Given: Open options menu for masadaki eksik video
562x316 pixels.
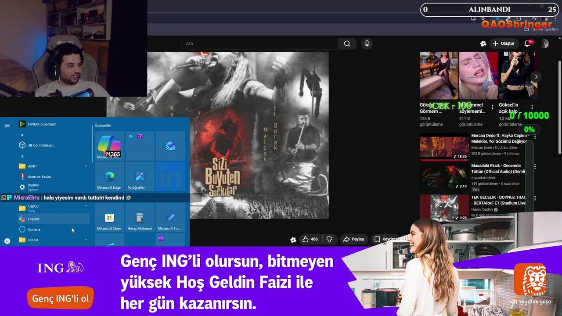Looking at the screenshot, I should pyautogui.click(x=535, y=167).
